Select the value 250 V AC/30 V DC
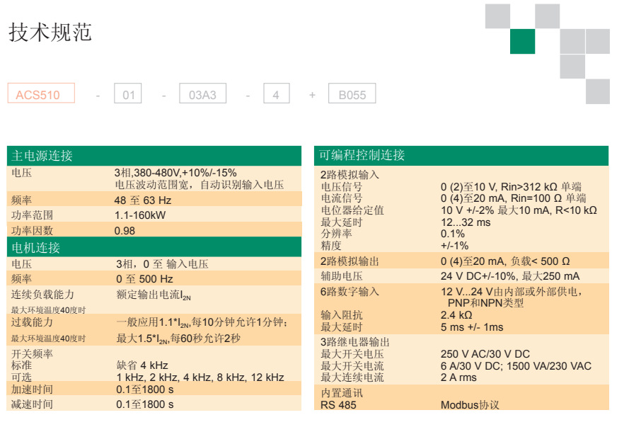 (485, 354)
